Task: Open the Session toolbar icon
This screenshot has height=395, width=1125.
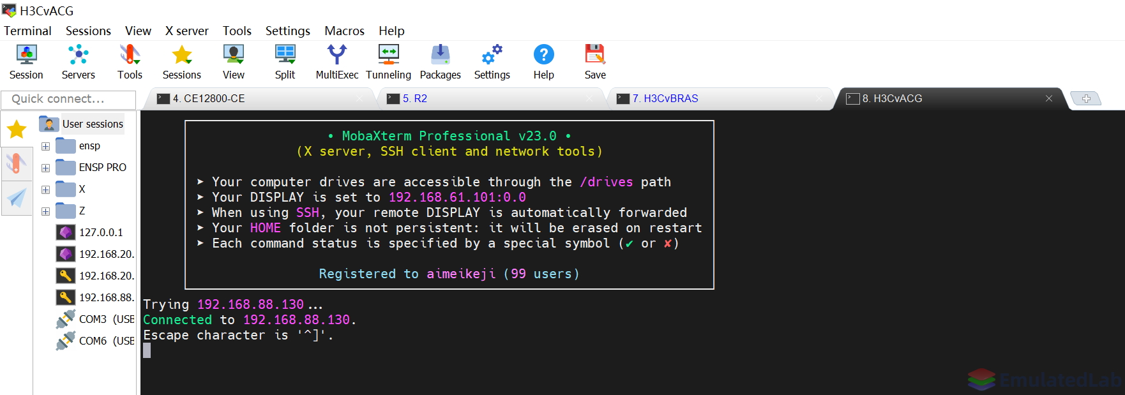Action: tap(26, 62)
